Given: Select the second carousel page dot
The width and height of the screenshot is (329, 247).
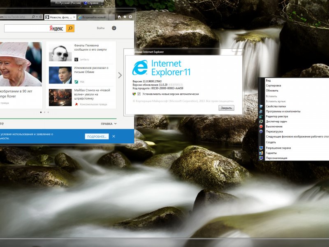Looking at the screenshot, I should 44,112.
